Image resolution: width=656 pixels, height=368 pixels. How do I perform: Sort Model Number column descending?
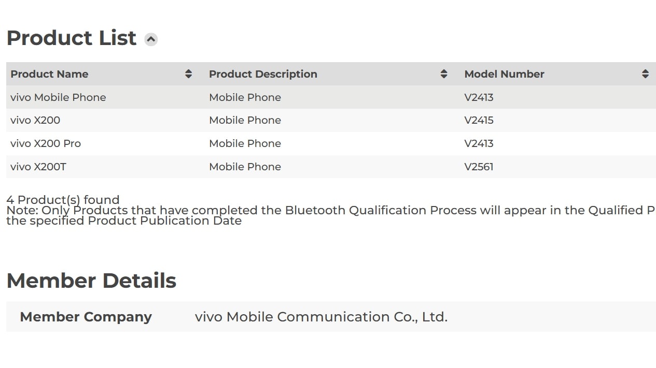pos(646,73)
